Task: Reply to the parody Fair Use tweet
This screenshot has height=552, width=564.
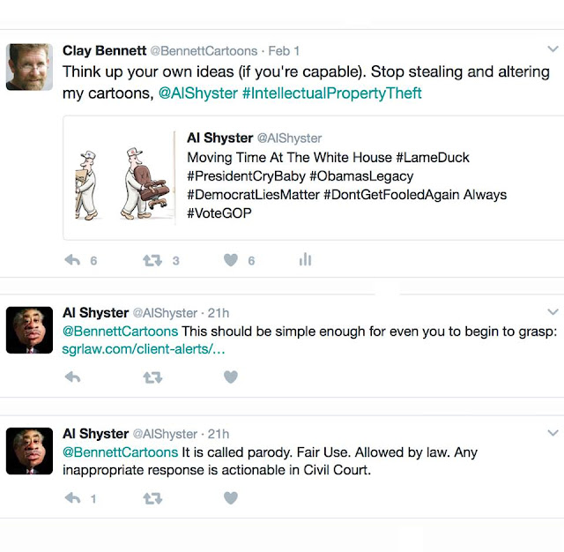Action: [x=73, y=498]
